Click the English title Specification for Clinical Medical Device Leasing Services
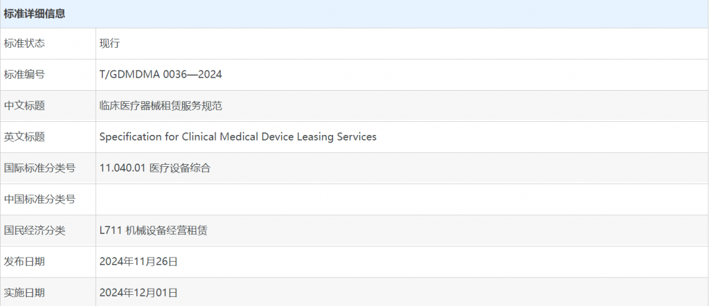The image size is (709, 306). click(238, 137)
